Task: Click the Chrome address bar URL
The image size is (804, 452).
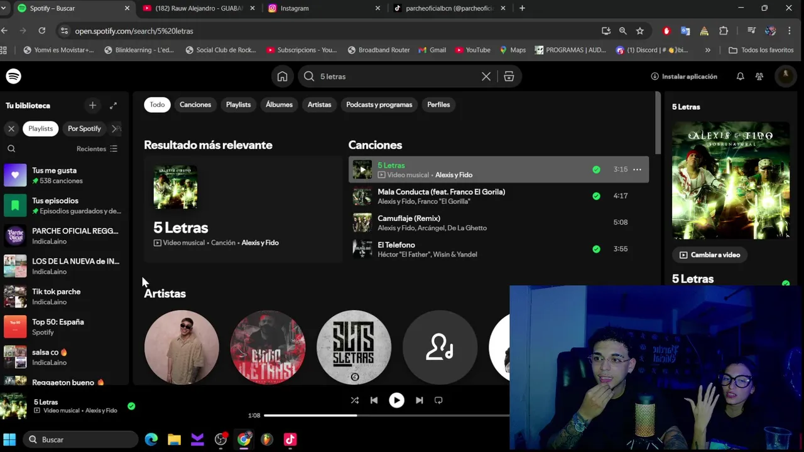Action: (x=134, y=31)
